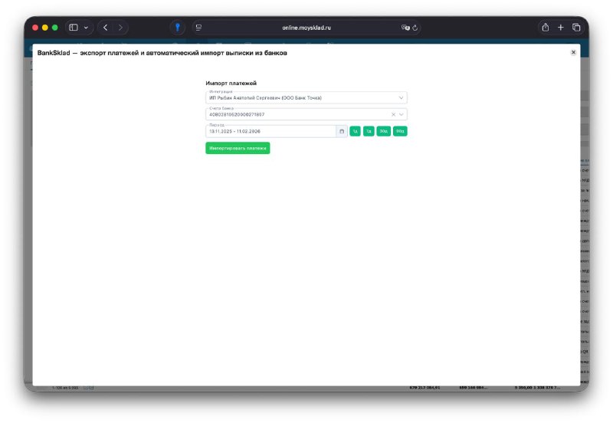This screenshot has width=613, height=423.
Task: Set period with the 7д button
Action: (369, 131)
